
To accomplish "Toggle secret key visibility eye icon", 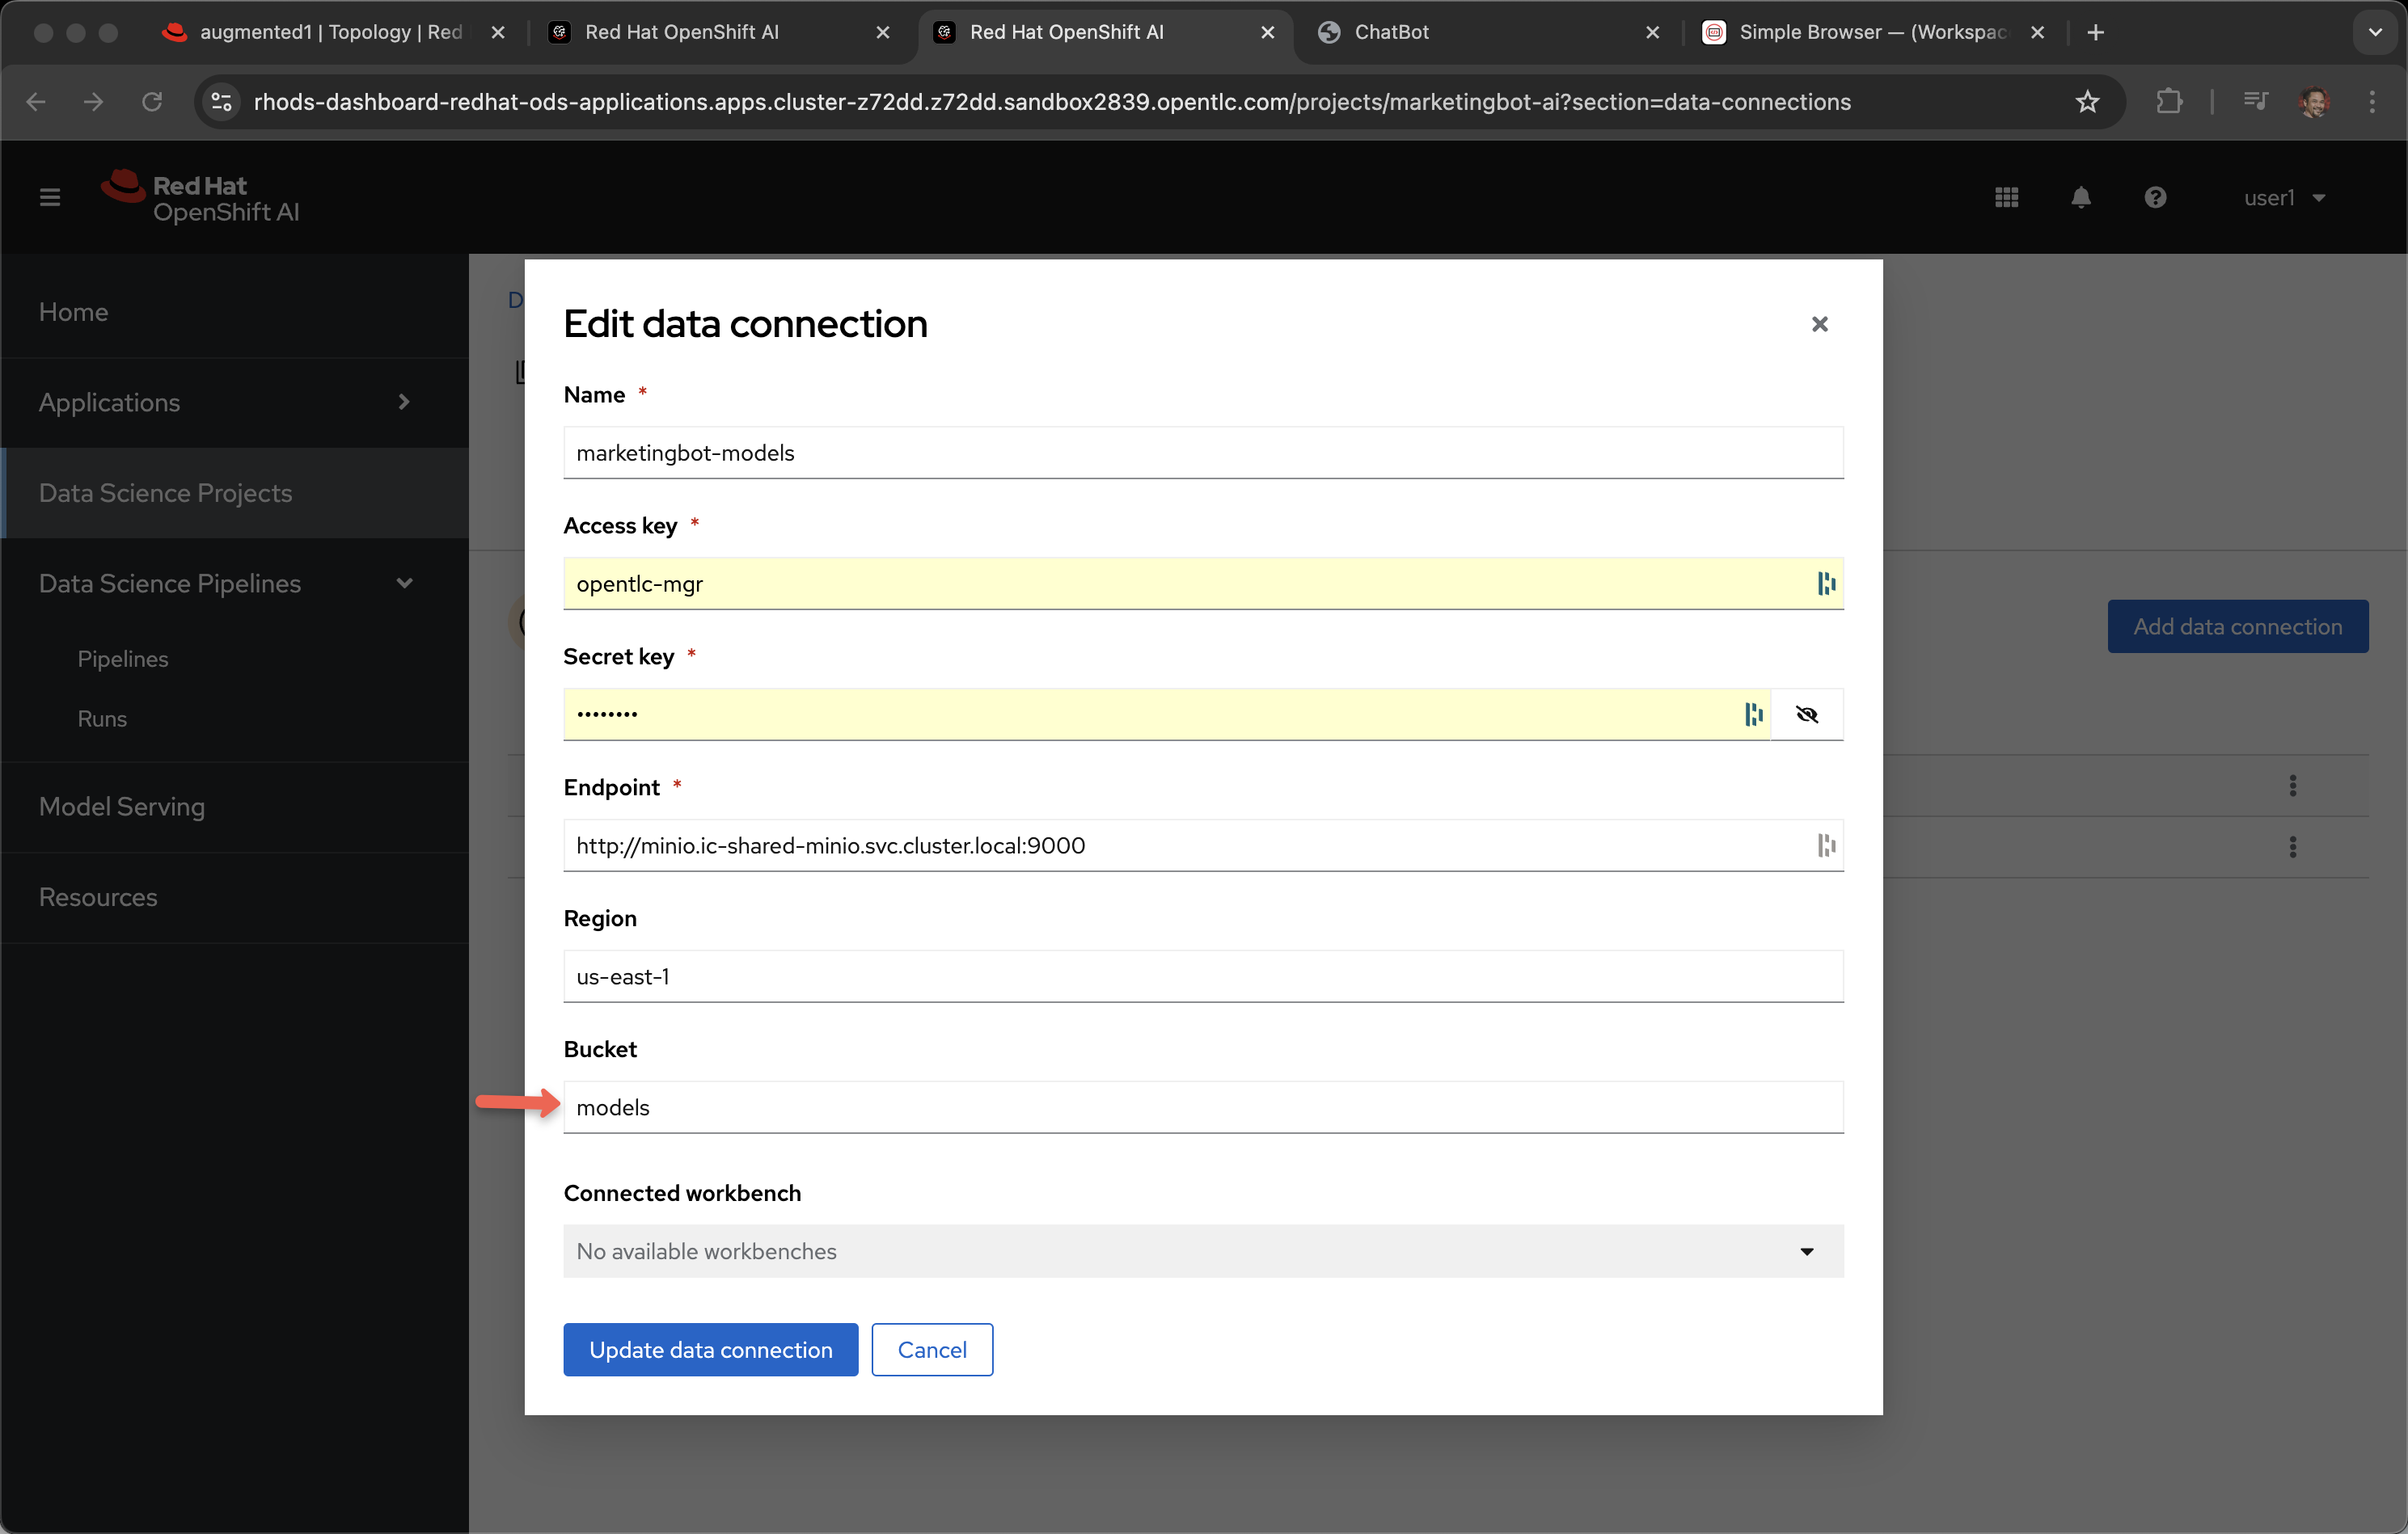I will point(1806,714).
